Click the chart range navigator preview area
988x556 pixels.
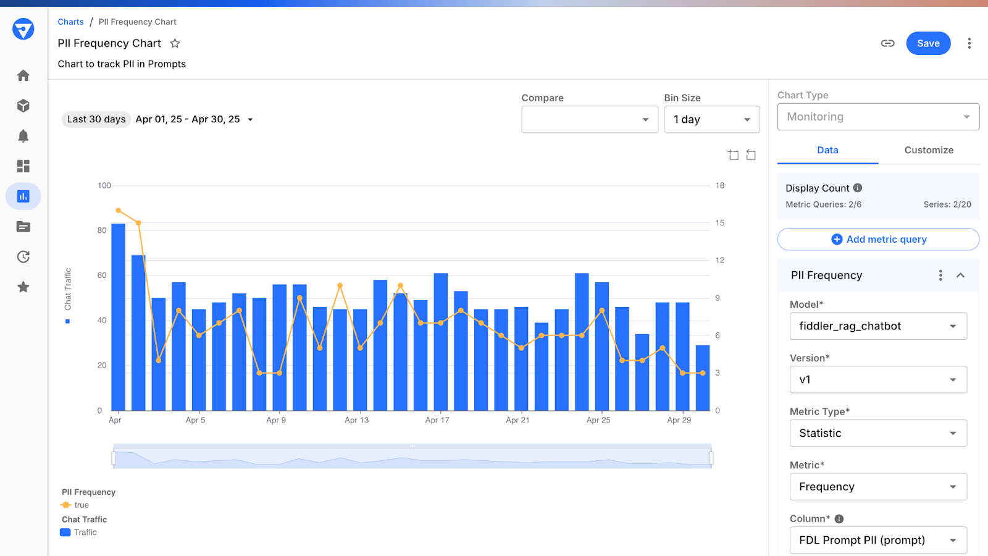pyautogui.click(x=412, y=458)
